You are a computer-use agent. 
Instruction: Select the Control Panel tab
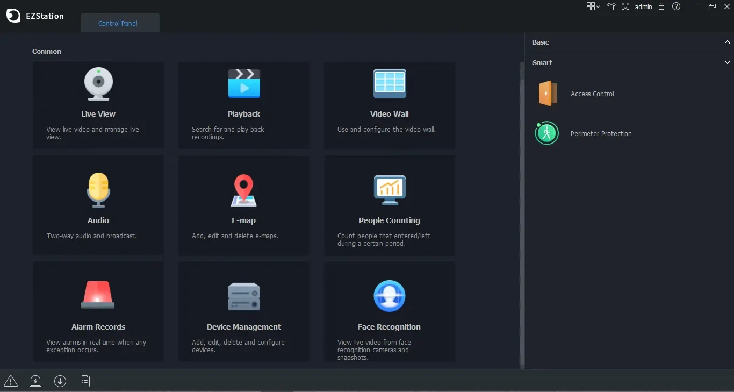pyautogui.click(x=118, y=23)
